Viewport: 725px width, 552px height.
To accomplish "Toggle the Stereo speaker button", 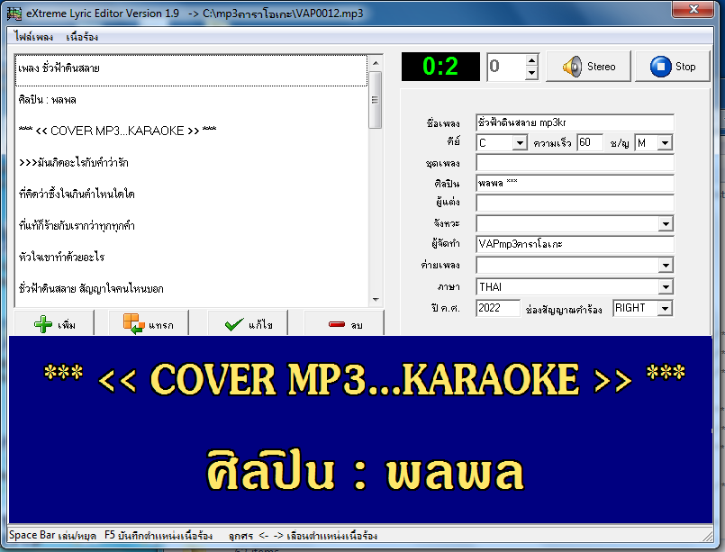I will (x=588, y=67).
